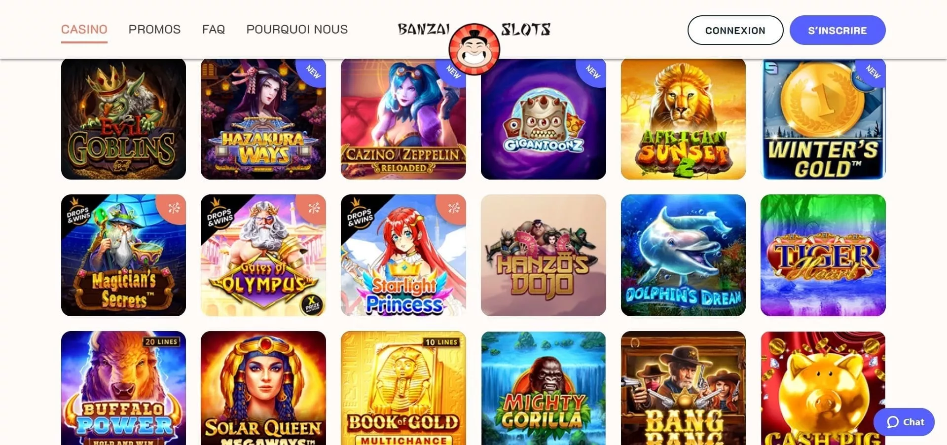Click the Connexion button
947x445 pixels.
[x=735, y=30]
